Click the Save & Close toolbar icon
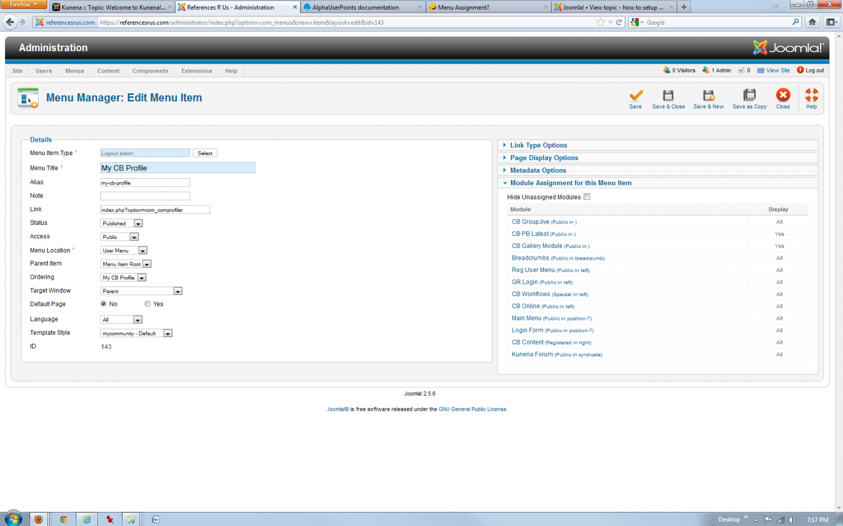843x526 pixels. pyautogui.click(x=668, y=95)
